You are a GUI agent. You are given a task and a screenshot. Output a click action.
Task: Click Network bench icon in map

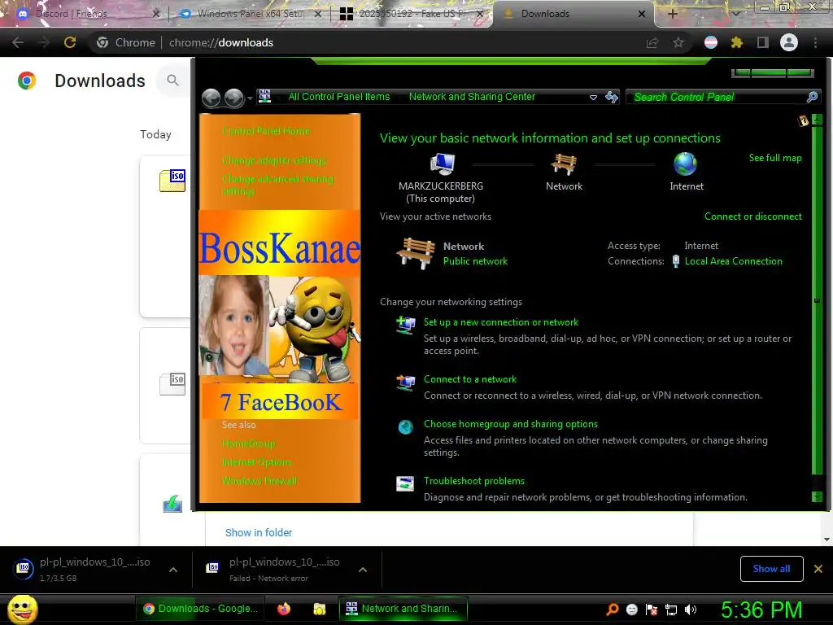click(x=564, y=164)
